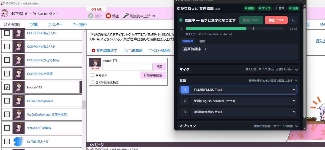Screen dimensions: 325x150
Task: Enable the SofTalk 読み上げ checkbox
Action: (x=7, y=142)
